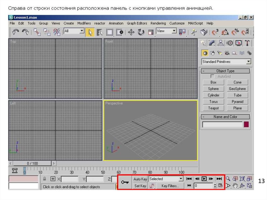Toggle the selection lock padlock icon

45,179
